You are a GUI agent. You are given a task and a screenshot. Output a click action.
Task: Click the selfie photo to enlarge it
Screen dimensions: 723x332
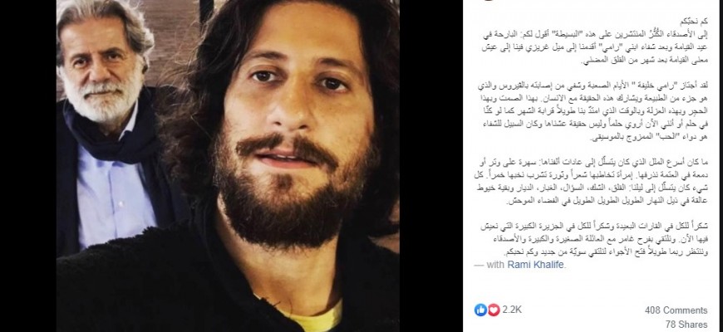point(228,166)
